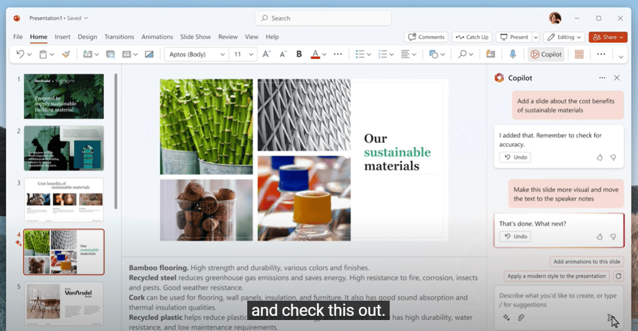
Task: Decrease font size with small A icon
Action: tap(283, 54)
